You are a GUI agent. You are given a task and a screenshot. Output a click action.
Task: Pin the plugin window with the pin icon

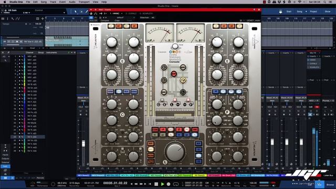click(254, 9)
